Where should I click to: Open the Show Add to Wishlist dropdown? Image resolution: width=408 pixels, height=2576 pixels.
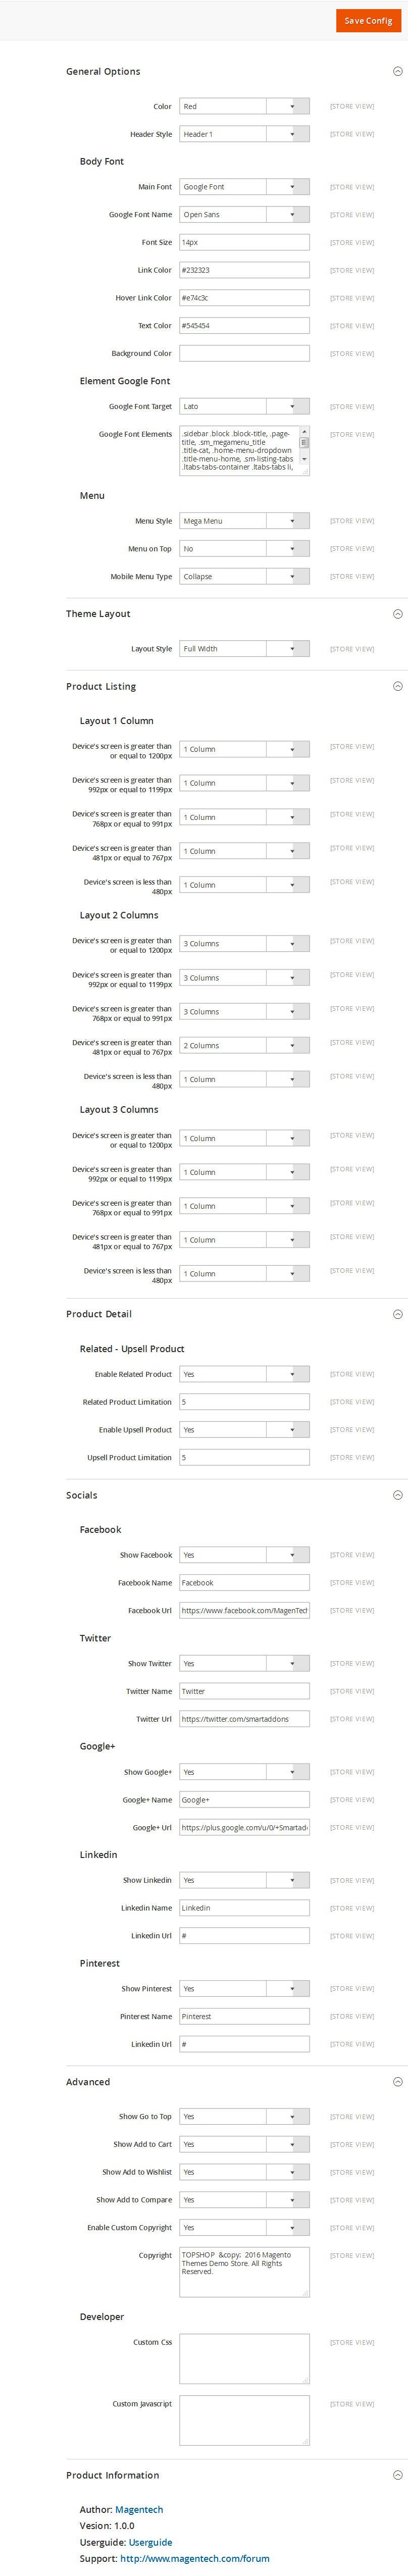[x=244, y=2173]
